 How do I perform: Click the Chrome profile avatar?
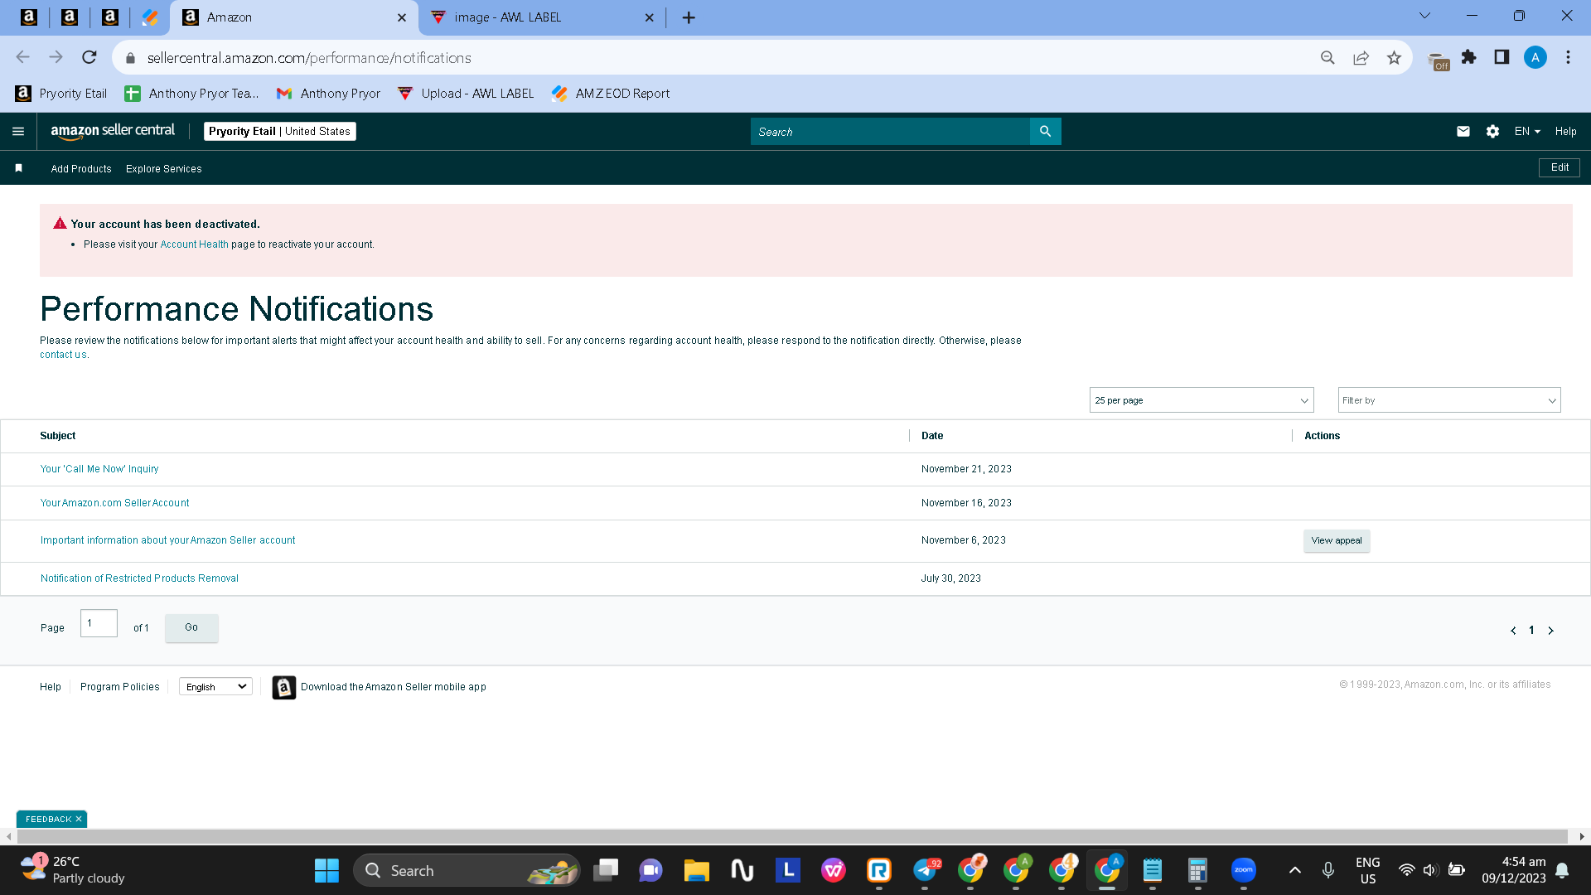(x=1535, y=57)
